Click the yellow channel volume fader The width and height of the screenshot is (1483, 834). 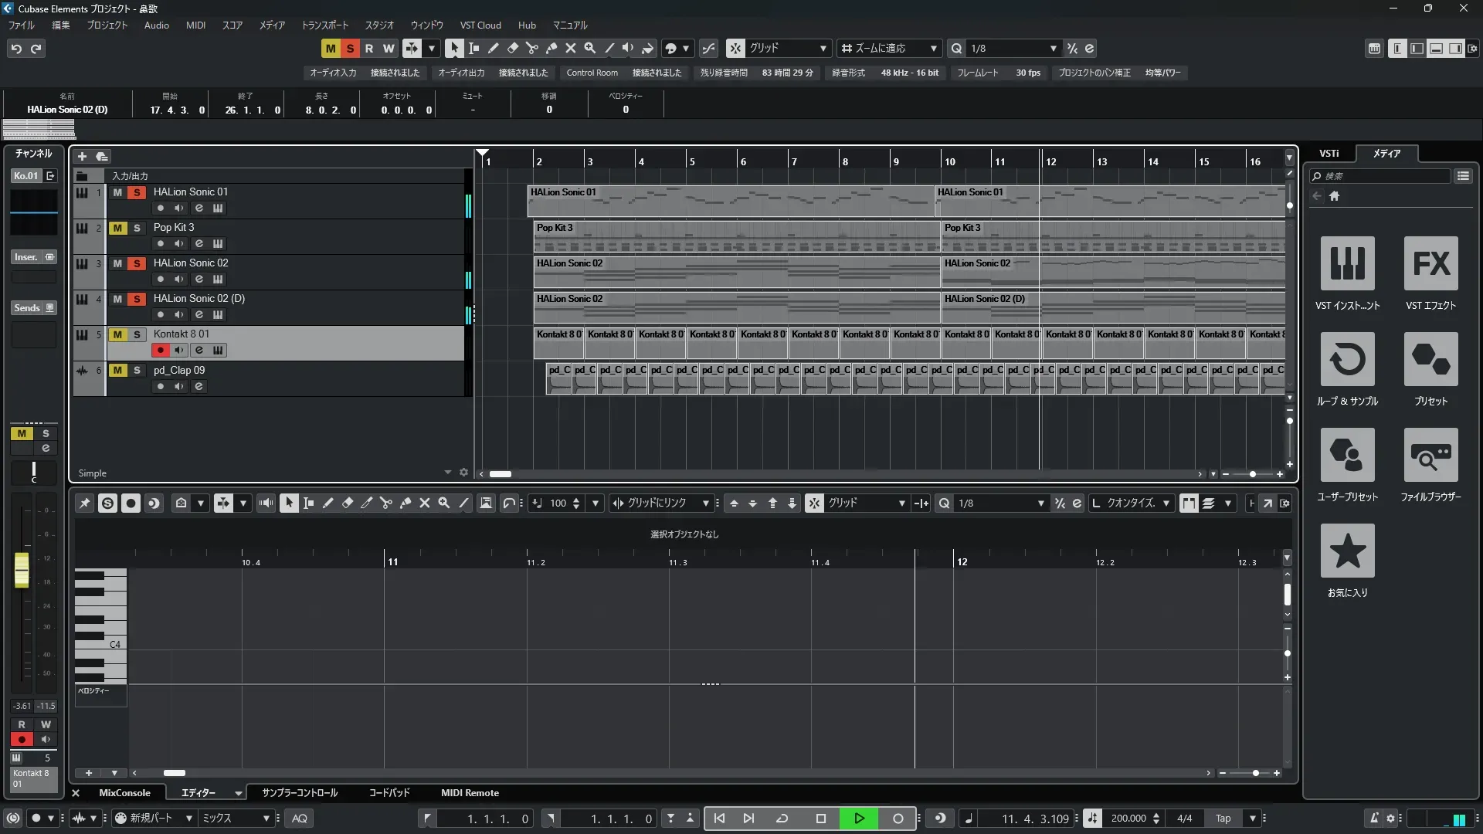point(22,570)
